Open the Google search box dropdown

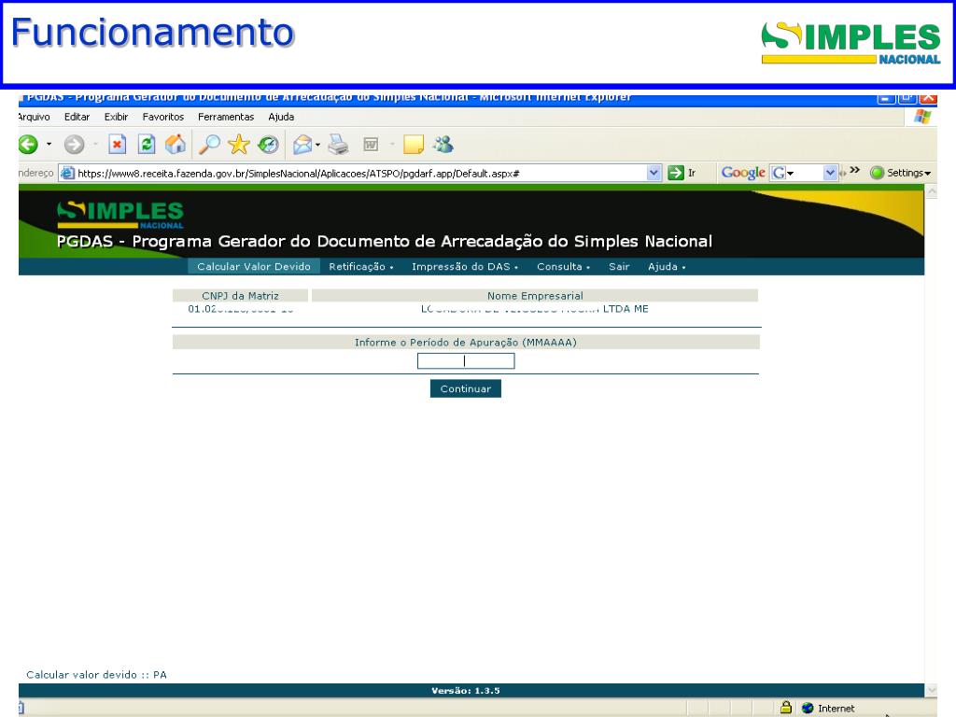point(830,173)
